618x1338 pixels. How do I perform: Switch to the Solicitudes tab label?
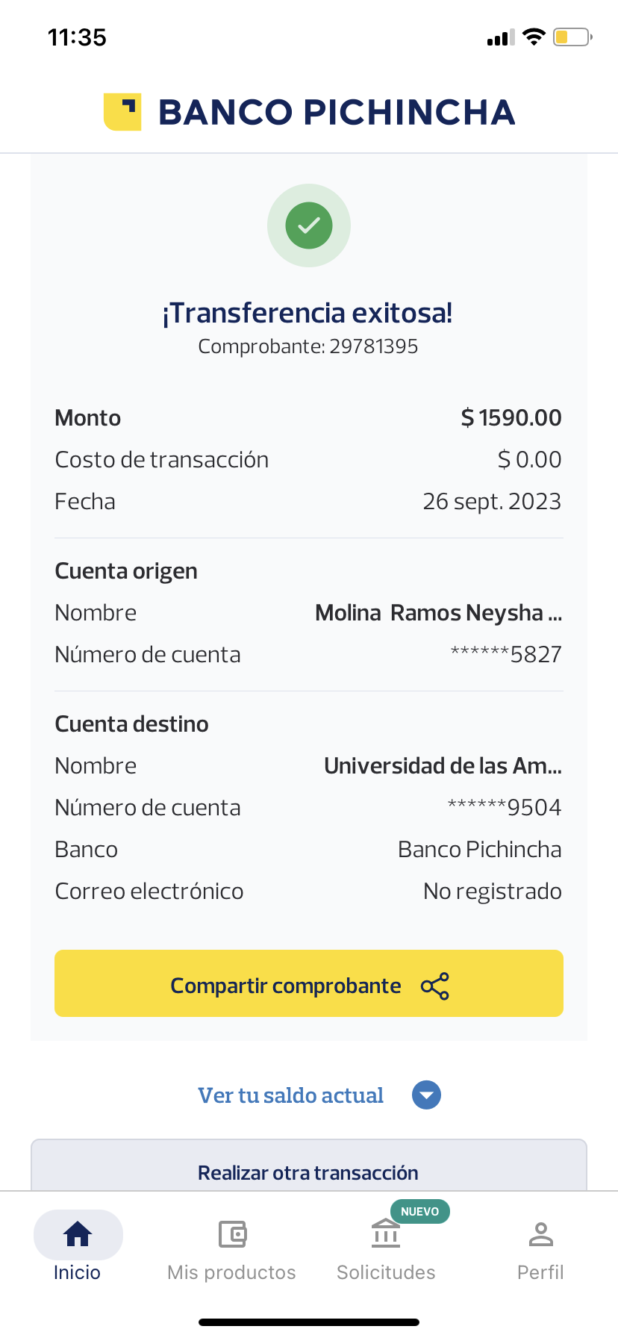pyautogui.click(x=386, y=1272)
